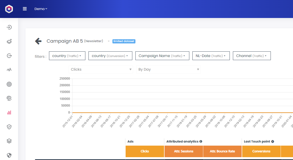Viewport: 293px width, 160px height.
Task: Open the fingerprint sidebar icon
Action: coord(9,98)
